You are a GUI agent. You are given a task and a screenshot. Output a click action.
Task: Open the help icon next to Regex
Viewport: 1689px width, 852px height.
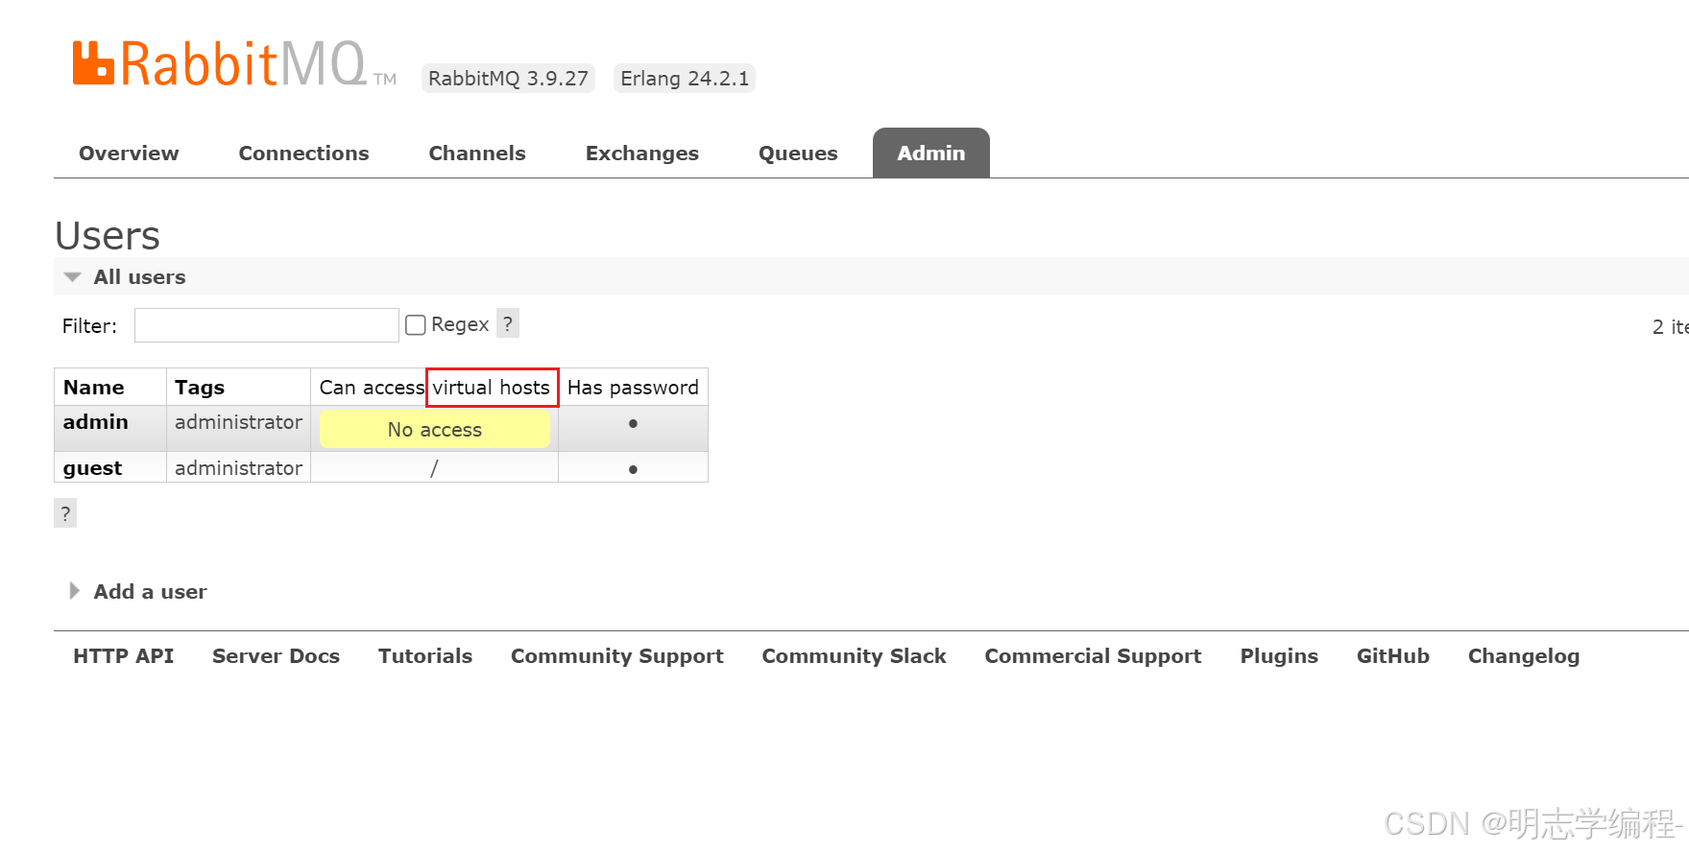click(x=508, y=323)
